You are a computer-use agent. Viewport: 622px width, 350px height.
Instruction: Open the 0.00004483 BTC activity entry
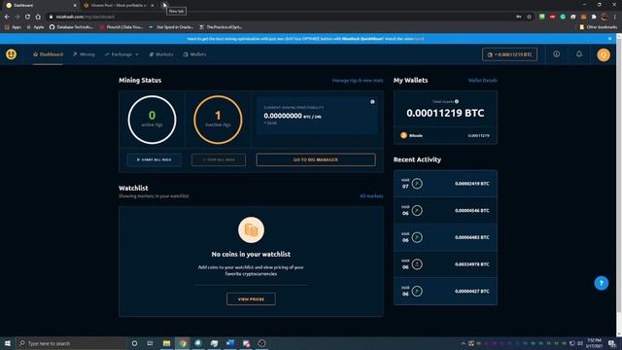click(445, 237)
